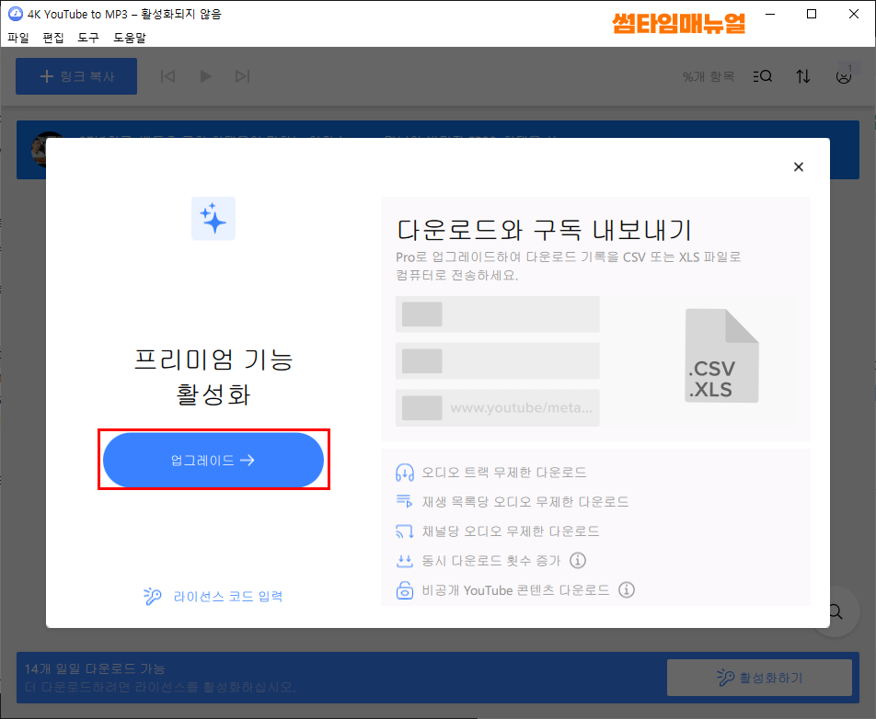Viewport: 876px width, 719px height.
Task: Click the .CSV .XLS file illustration
Action: pyautogui.click(x=721, y=356)
